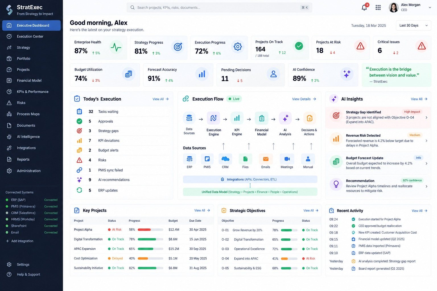
Task: Open the Emails data source icon
Action: (266, 159)
